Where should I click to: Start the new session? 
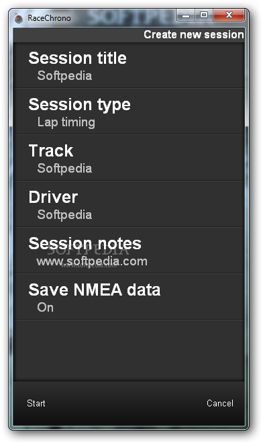36,403
